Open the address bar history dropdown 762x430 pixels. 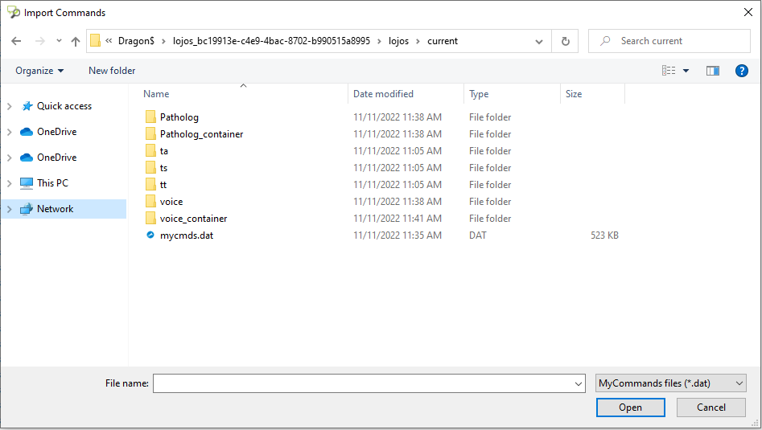point(539,41)
